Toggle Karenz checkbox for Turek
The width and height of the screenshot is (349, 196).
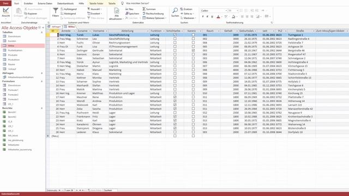point(193,35)
